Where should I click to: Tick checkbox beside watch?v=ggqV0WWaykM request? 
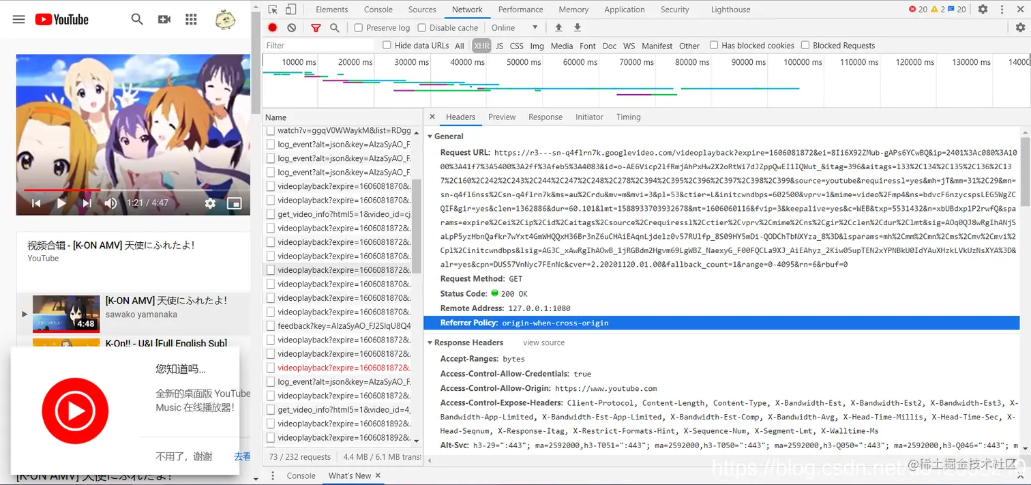271,130
